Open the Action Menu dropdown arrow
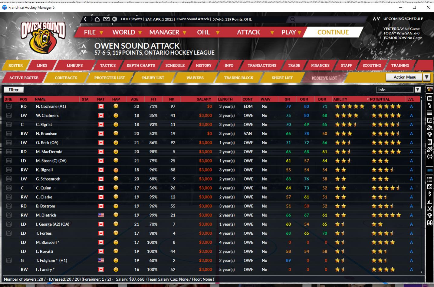The image size is (434, 287). 426,77
